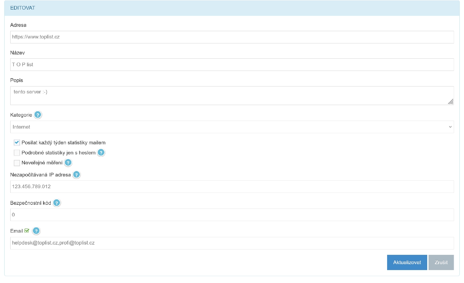The image size is (464, 283).
Task: Show help for Nezapočítávaná IP adresa
Action: pos(77,175)
